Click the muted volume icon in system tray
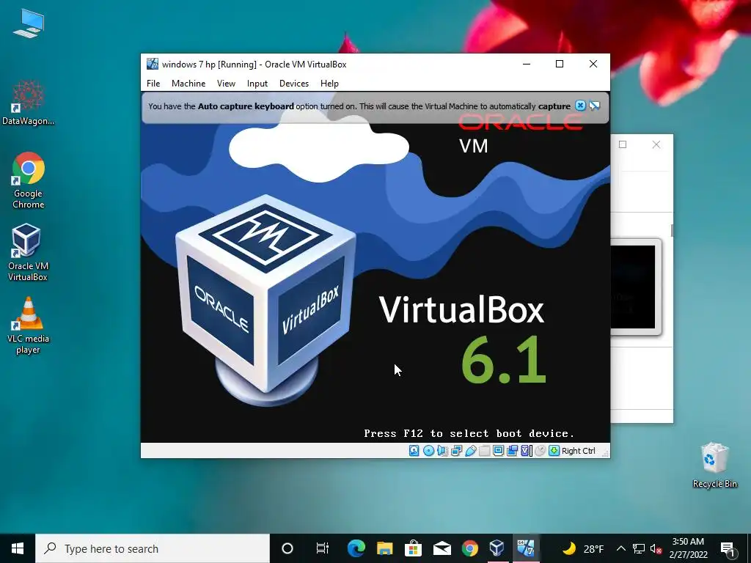The image size is (751, 563). (656, 548)
